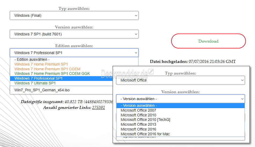Click the Win7_Pro_SP1_German_x64.iso file entry
Image resolution: width=255 pixels, height=147 pixels.
tap(61, 90)
